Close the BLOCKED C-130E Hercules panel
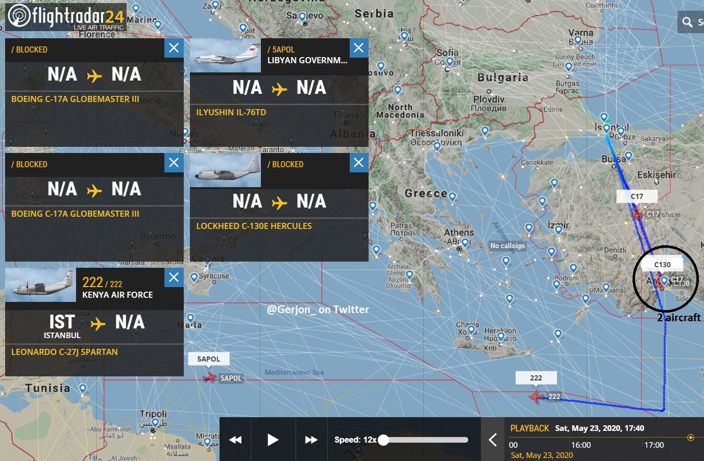The image size is (704, 461). click(x=359, y=163)
